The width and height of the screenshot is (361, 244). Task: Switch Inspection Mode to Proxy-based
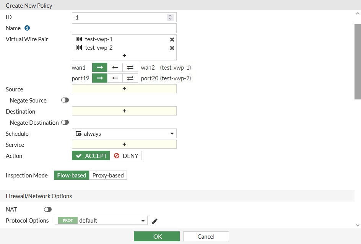(108, 175)
